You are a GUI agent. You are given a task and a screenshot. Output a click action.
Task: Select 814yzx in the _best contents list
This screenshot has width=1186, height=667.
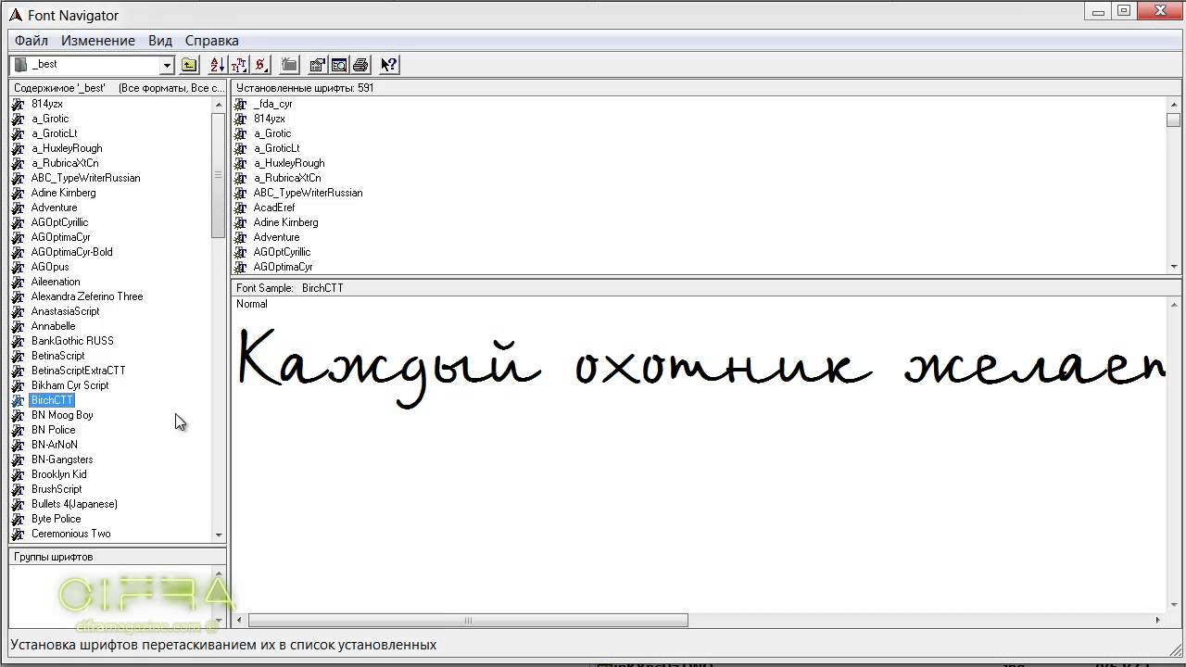point(47,104)
